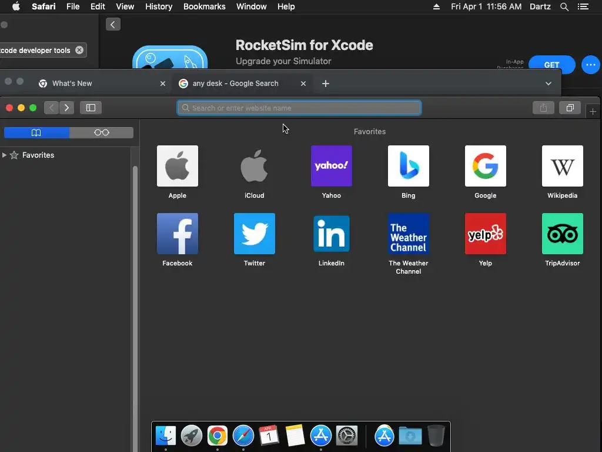Open Calendar from the Dock

269,436
